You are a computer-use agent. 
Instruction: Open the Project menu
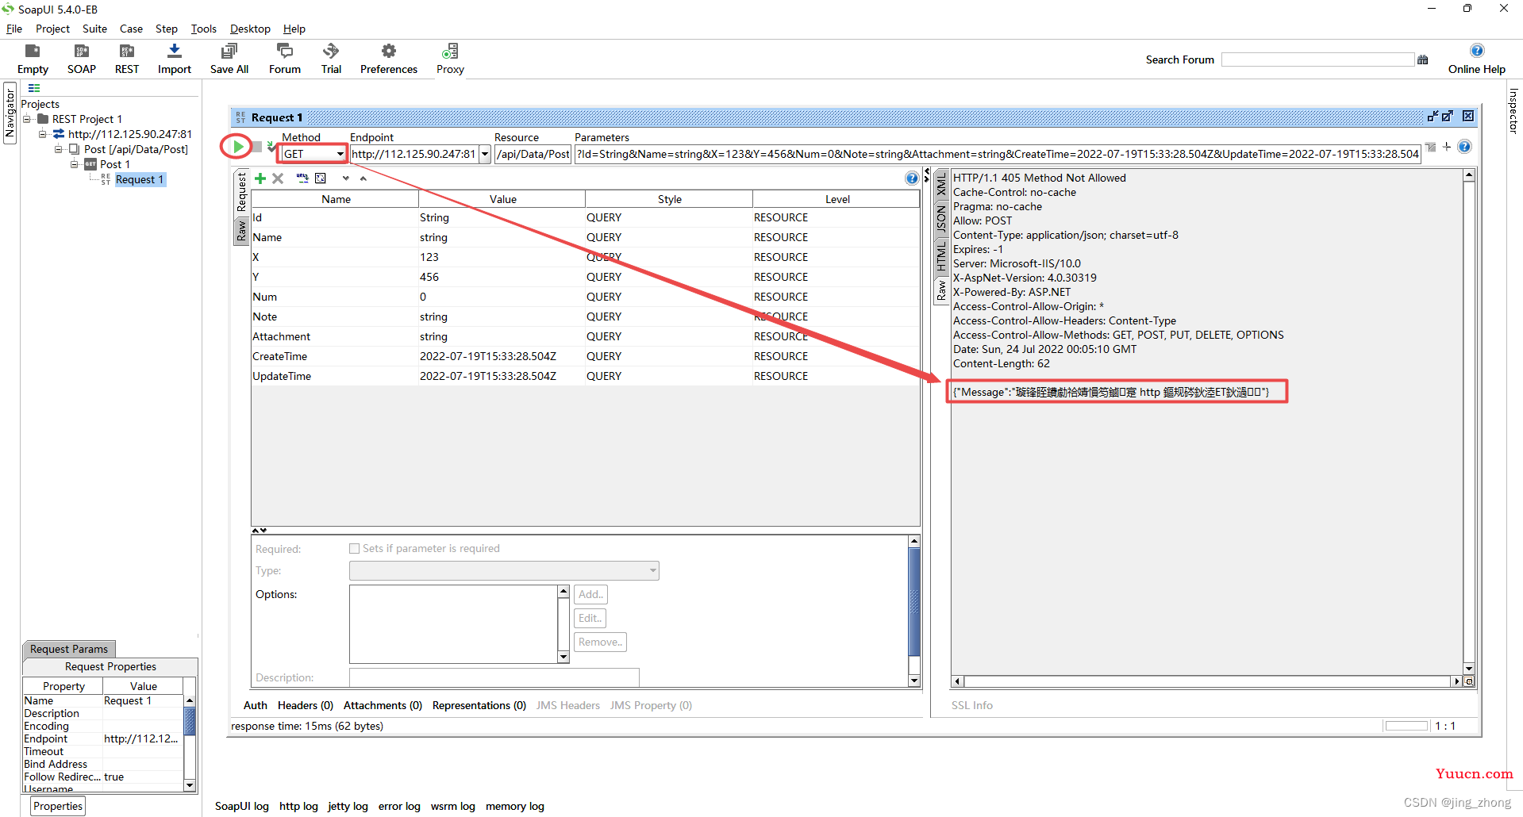click(52, 29)
